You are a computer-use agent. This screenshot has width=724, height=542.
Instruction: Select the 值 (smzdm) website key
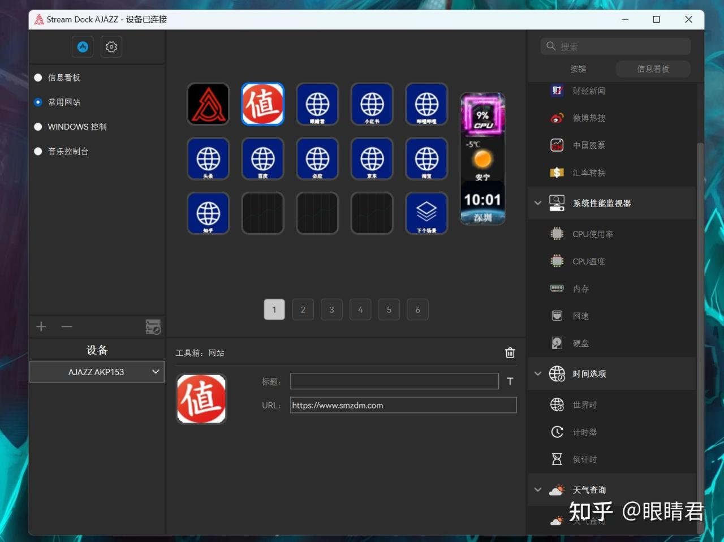pyautogui.click(x=263, y=104)
